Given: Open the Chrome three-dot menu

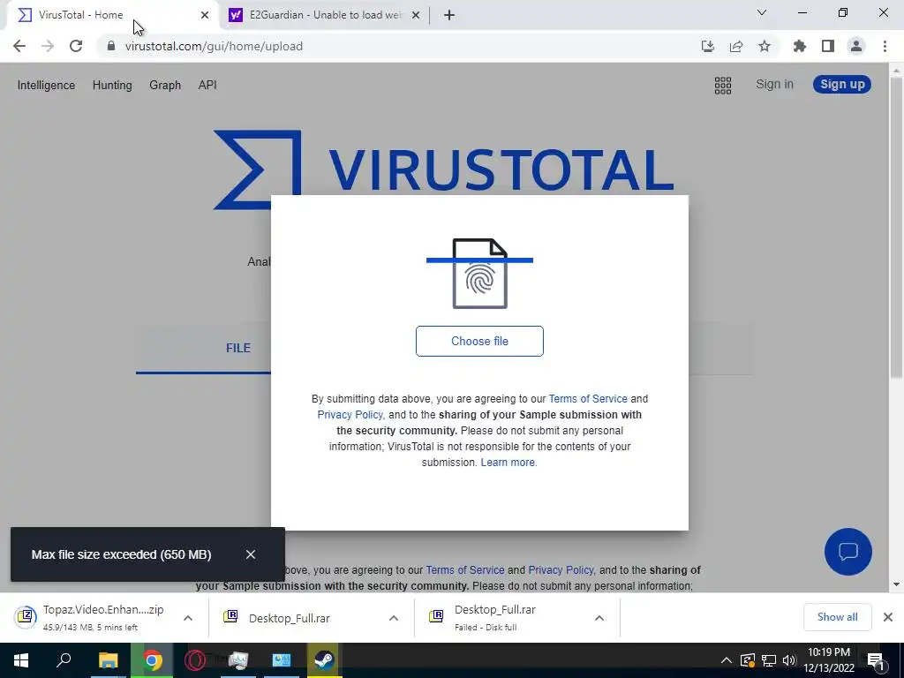Looking at the screenshot, I should pyautogui.click(x=885, y=46).
